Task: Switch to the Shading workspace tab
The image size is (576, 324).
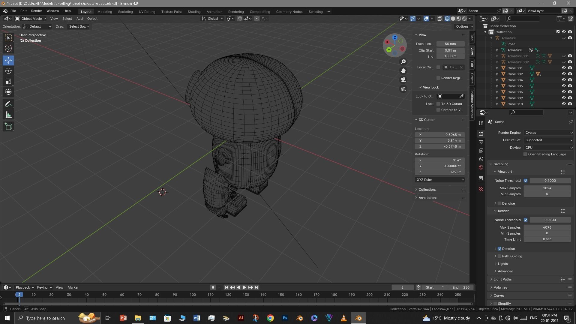Action: [x=194, y=12]
